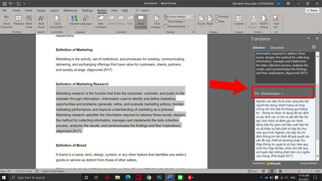Click the Compare documents icon
322x181 pixels.
[239, 20]
